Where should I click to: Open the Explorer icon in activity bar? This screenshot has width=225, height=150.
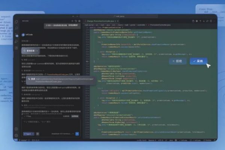[16, 22]
